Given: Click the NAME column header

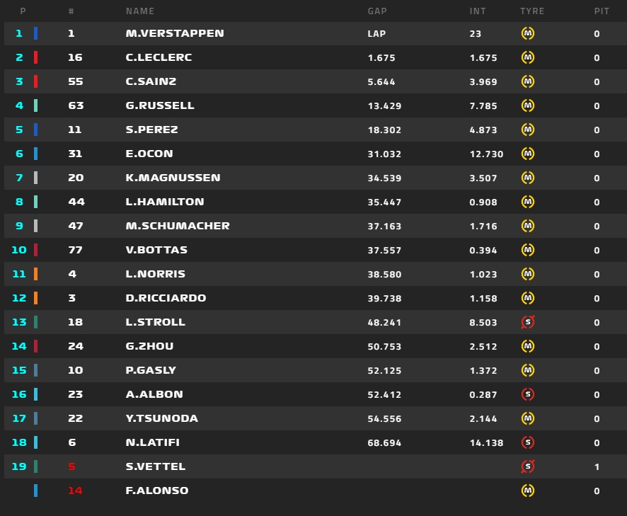Looking at the screenshot, I should pos(140,11).
